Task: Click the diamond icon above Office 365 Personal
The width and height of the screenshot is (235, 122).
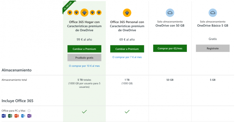Action: pos(127,13)
